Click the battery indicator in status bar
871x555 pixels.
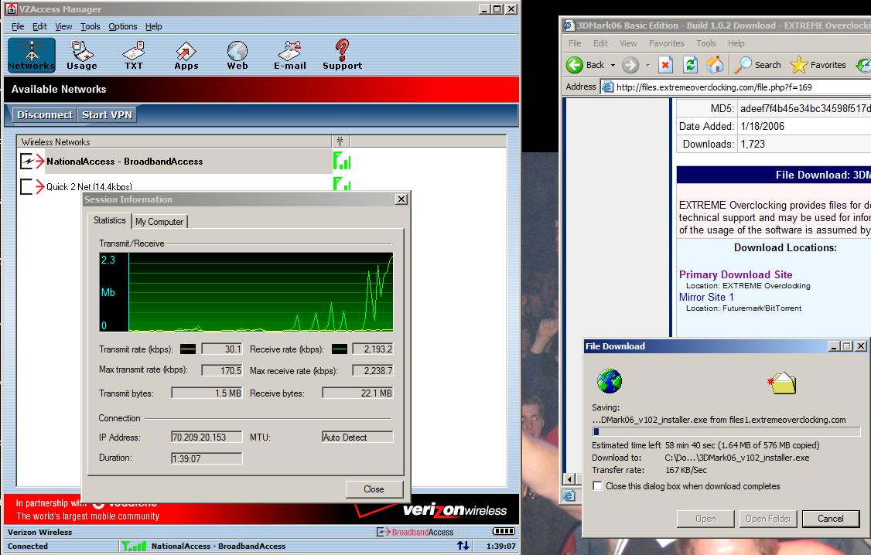click(x=504, y=531)
